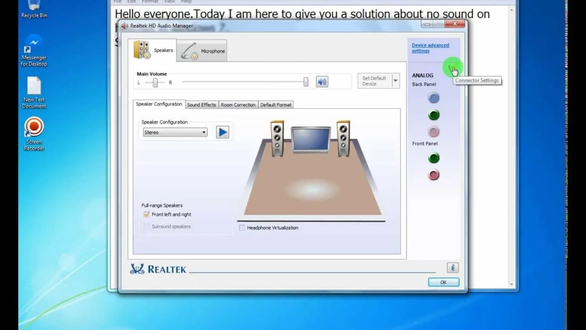Click the Realtek HD Audio Manager title icon
Image resolution: width=586 pixels, height=330 pixels.
tap(125, 26)
